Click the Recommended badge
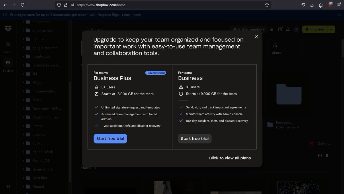The width and height of the screenshot is (344, 194). click(156, 73)
